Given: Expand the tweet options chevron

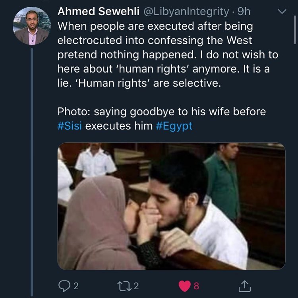Looking at the screenshot, I should click(x=282, y=12).
